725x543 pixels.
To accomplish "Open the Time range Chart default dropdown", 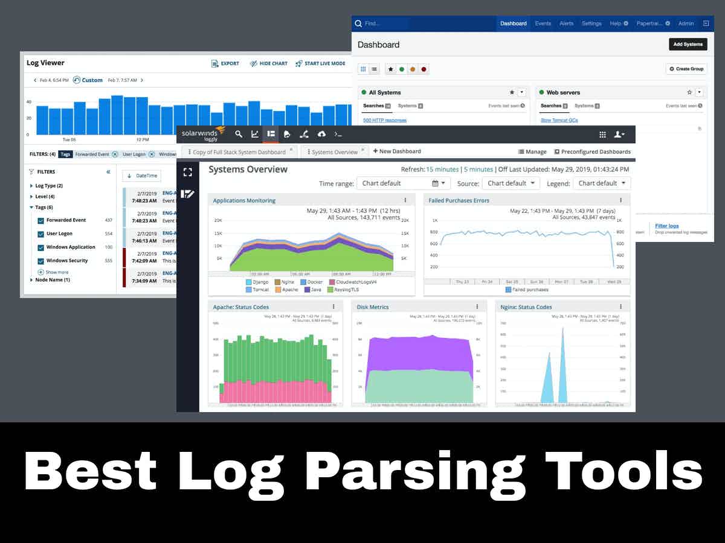I will point(403,183).
